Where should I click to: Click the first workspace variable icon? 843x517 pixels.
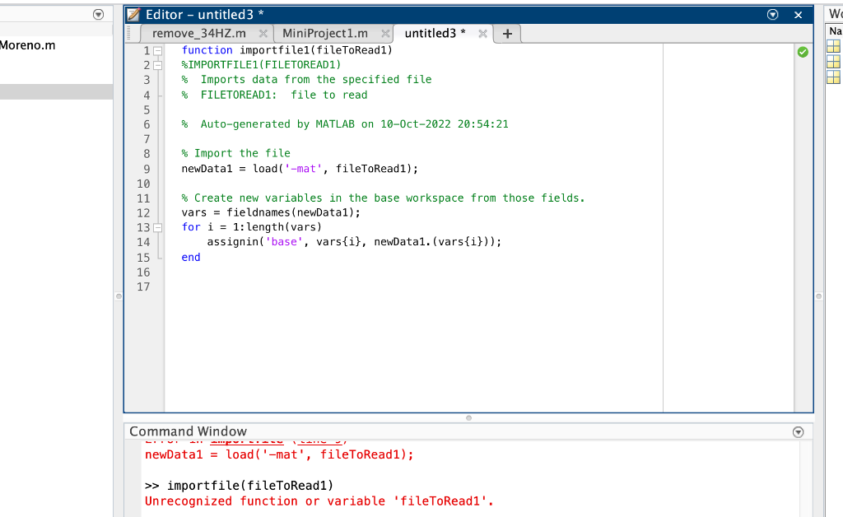tap(833, 46)
